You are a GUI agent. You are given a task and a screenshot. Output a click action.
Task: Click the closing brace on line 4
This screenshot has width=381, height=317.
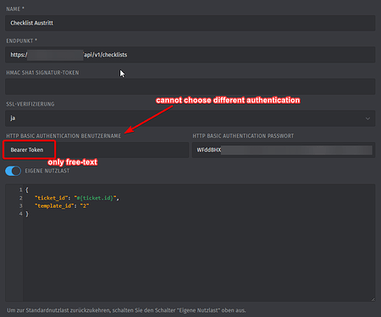click(x=27, y=214)
